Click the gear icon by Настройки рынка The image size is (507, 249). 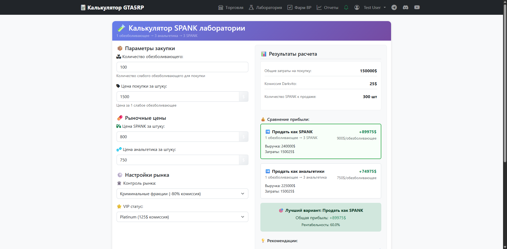[x=120, y=175]
